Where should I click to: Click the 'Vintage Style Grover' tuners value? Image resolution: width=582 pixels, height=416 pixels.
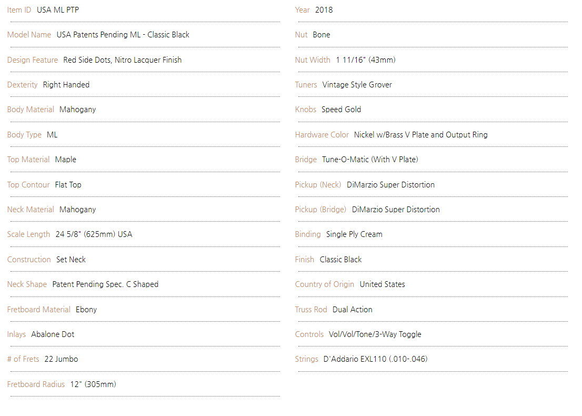pos(357,85)
